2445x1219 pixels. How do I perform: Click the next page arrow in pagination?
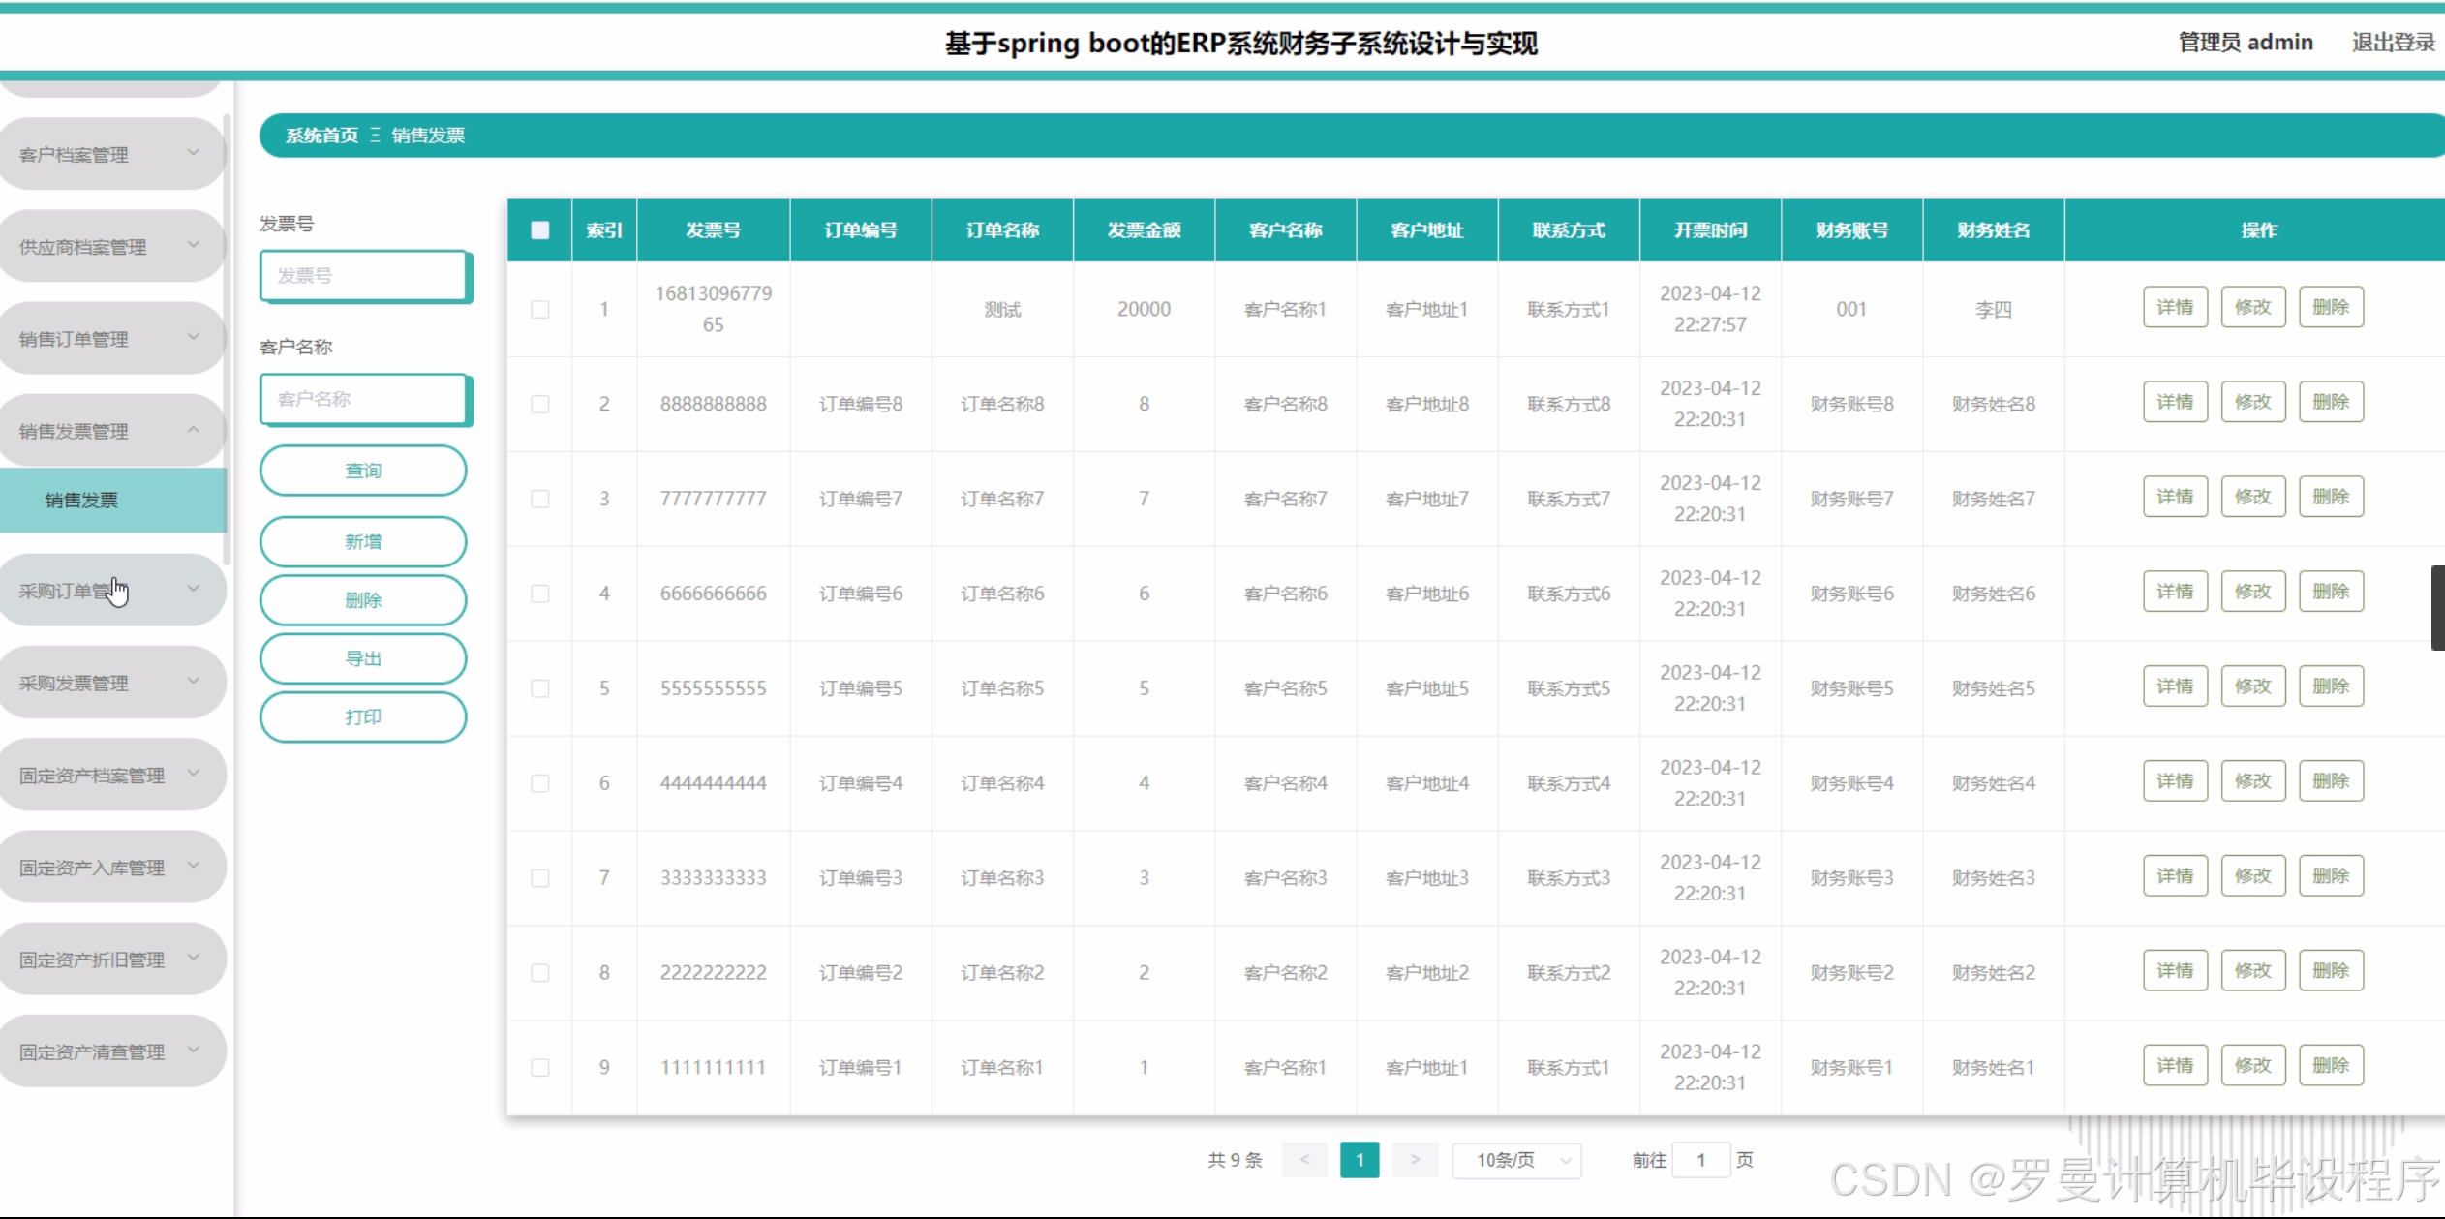[1415, 1159]
